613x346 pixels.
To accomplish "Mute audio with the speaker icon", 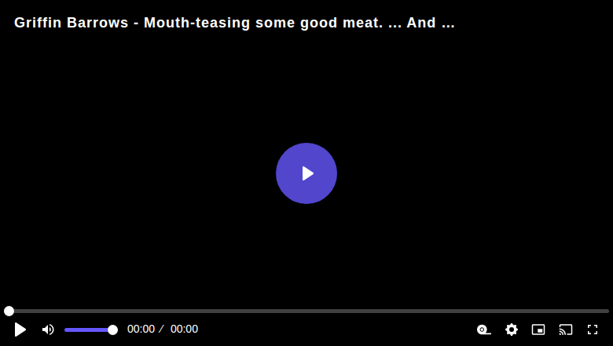I will (48, 330).
